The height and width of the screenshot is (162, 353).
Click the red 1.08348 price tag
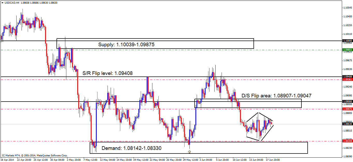point(347,141)
